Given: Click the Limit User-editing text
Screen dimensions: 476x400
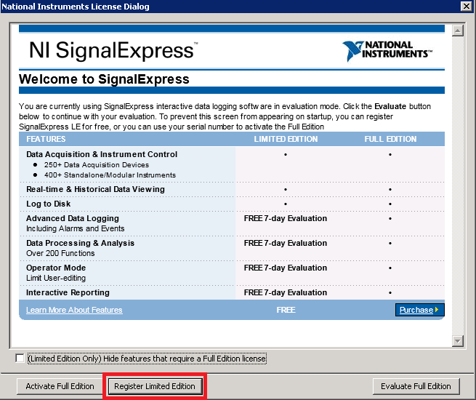Looking at the screenshot, I should click(x=56, y=278).
